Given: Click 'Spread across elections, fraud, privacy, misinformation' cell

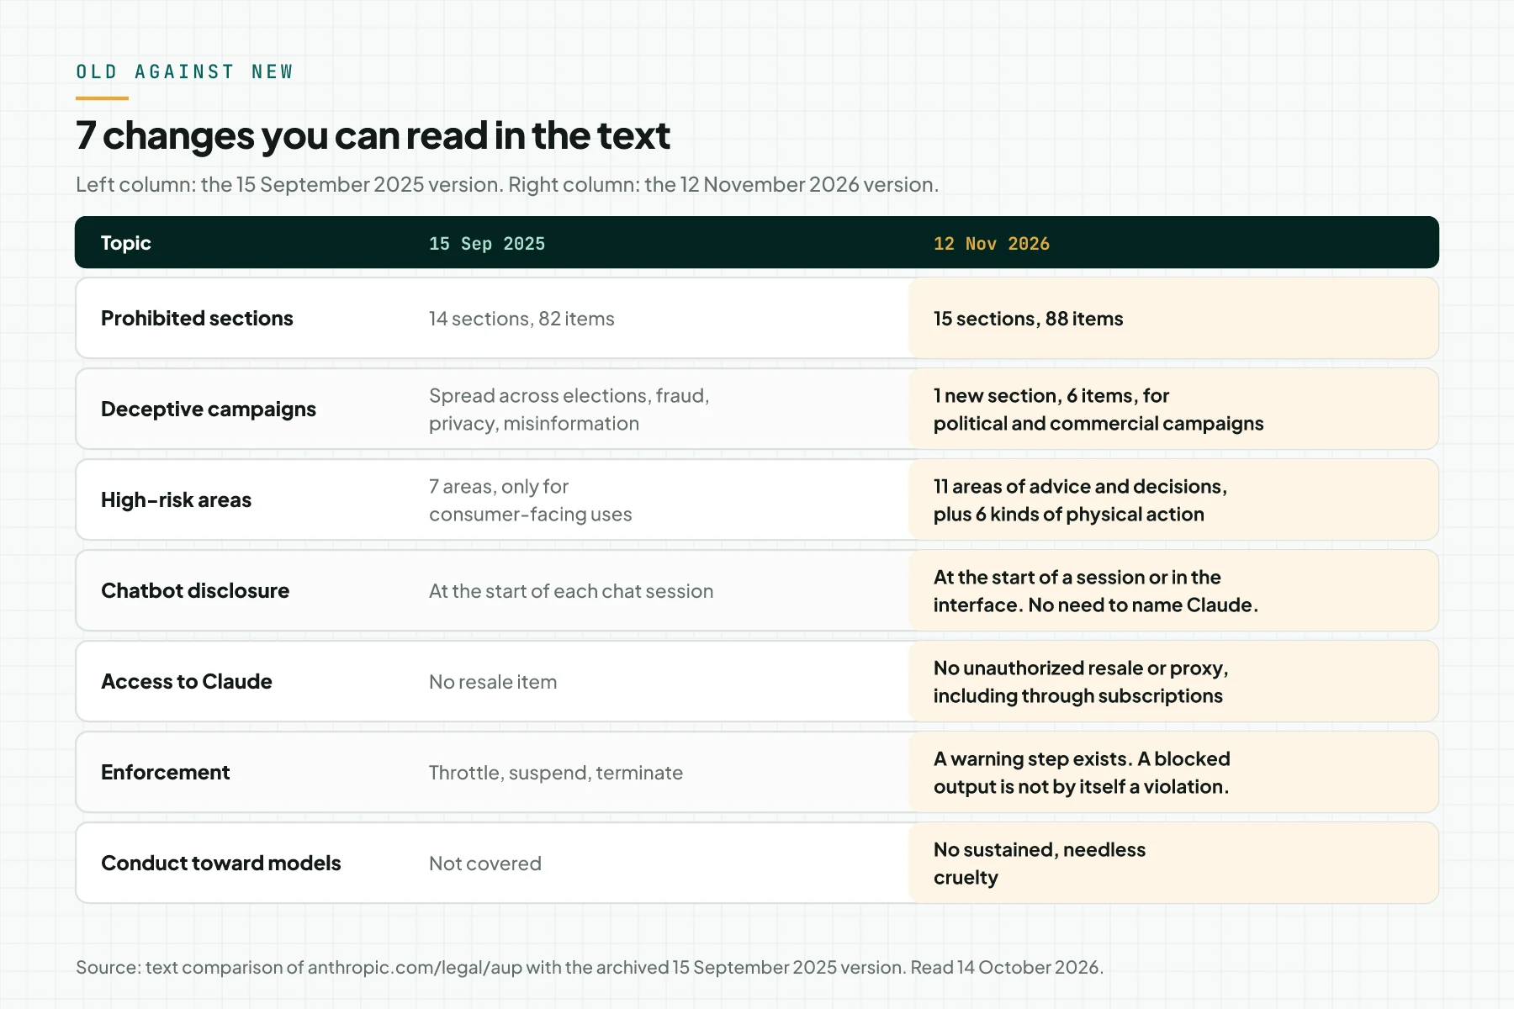Looking at the screenshot, I should pos(569,409).
